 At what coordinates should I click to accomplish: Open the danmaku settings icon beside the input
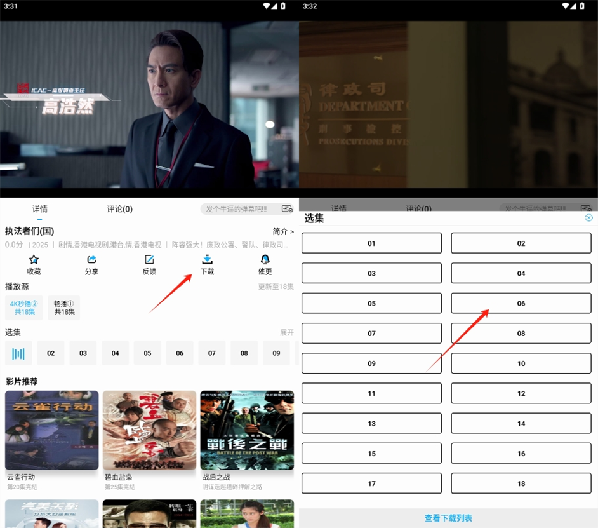[287, 208]
